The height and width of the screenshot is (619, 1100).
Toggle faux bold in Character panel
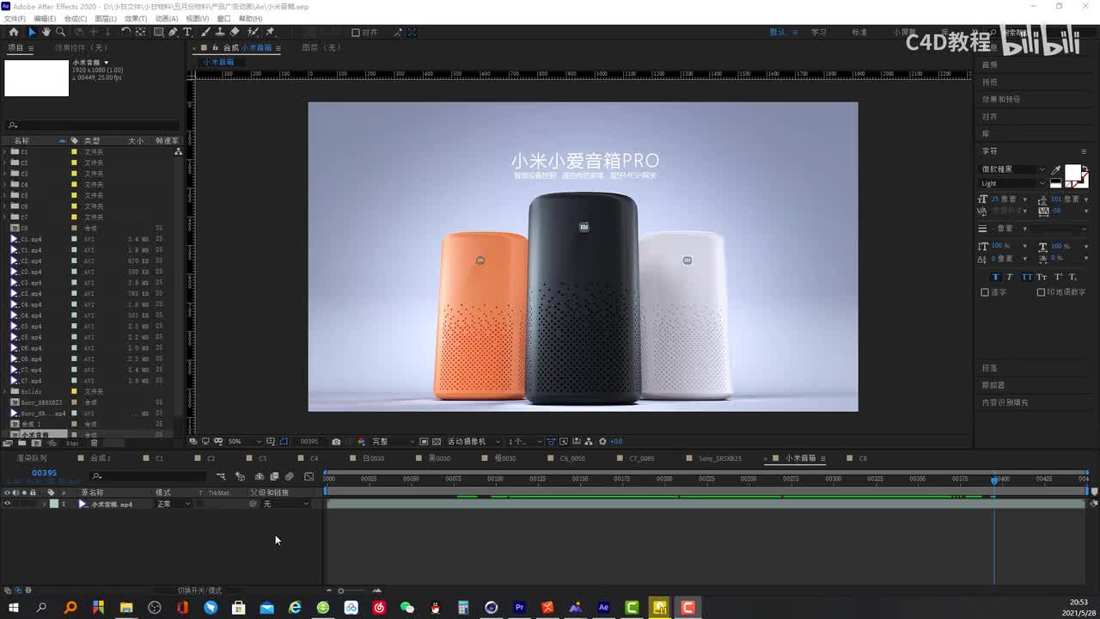point(996,277)
